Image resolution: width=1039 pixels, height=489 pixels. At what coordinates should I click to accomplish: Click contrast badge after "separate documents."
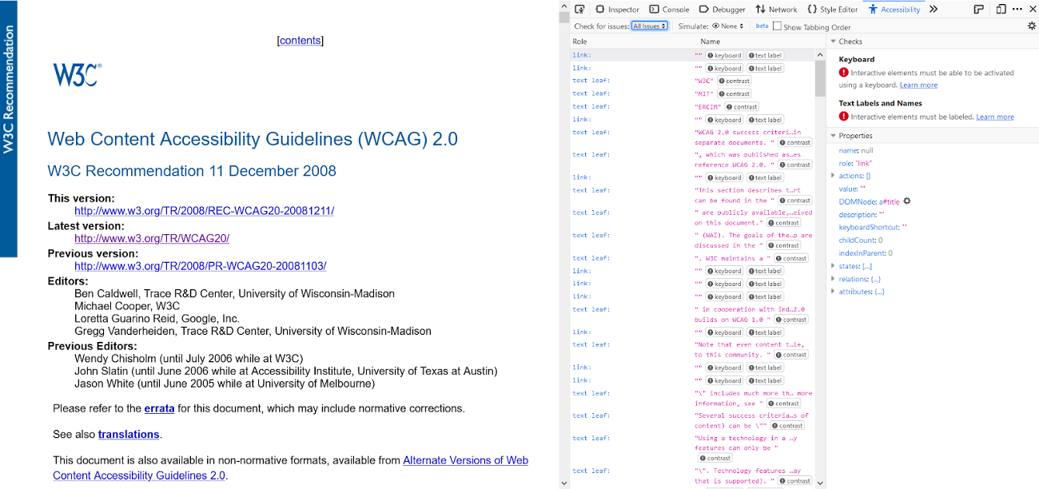coord(795,142)
